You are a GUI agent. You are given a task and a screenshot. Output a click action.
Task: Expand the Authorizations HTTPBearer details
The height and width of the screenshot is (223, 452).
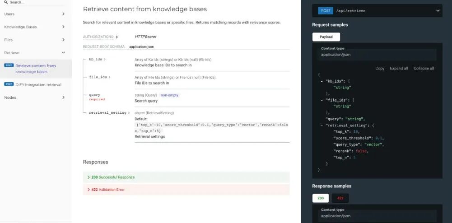(116, 37)
